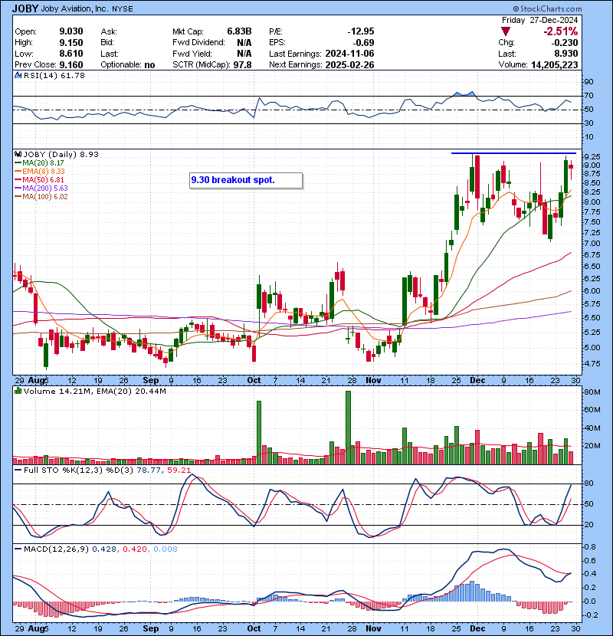Click the 9.25 price axis label
Screen dimensions: 613x636
[593, 156]
